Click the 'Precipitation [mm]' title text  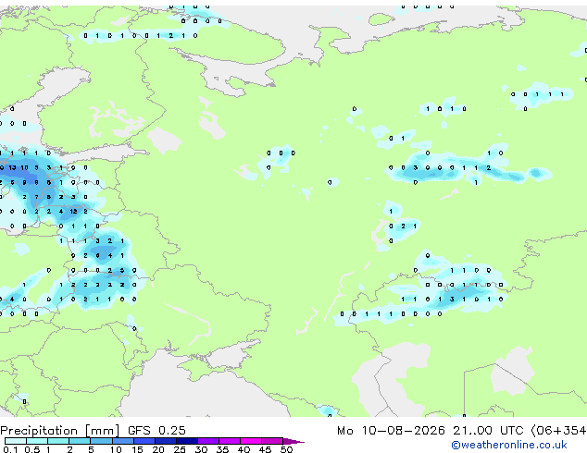(x=60, y=431)
